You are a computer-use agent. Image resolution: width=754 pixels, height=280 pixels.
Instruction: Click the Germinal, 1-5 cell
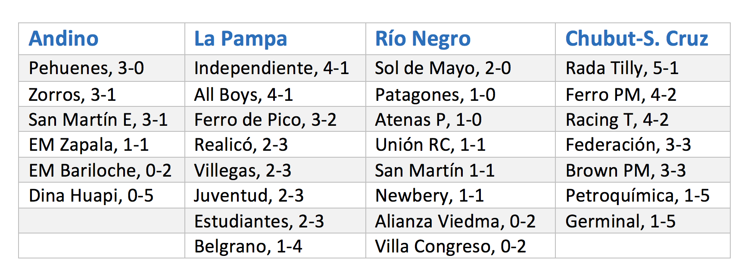(643, 221)
